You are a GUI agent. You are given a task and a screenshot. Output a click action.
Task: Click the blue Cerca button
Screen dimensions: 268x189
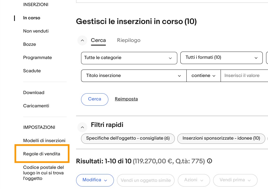(95, 99)
